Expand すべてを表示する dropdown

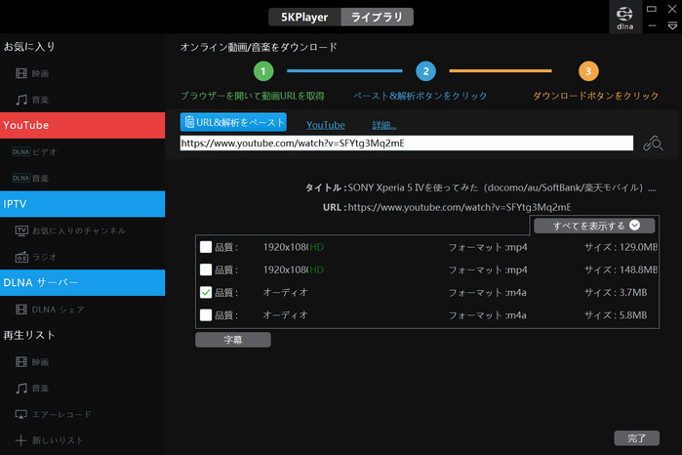click(x=594, y=226)
